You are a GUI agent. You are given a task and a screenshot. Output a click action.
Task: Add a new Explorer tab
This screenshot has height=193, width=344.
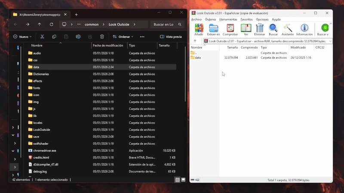click(76, 15)
